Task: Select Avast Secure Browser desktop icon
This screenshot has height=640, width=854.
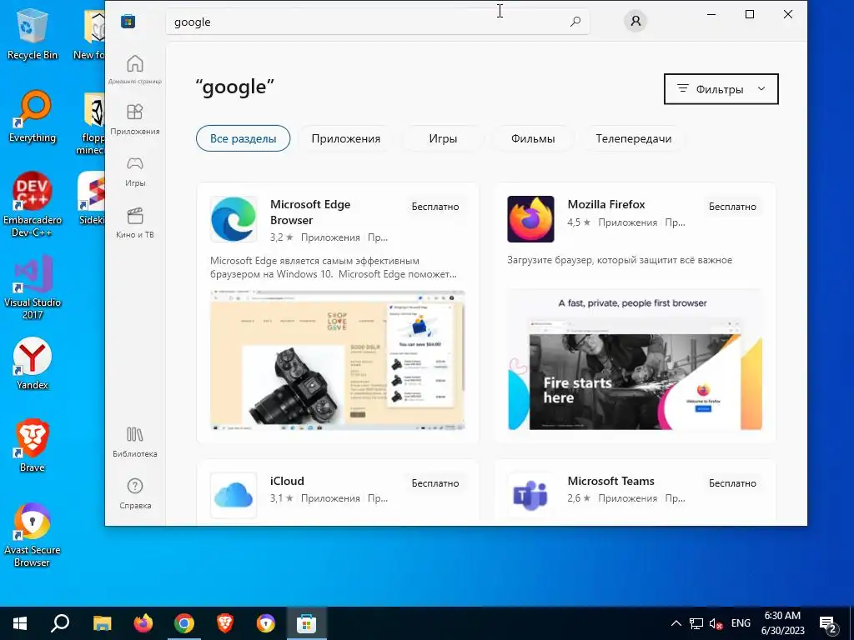Action: pos(33,536)
